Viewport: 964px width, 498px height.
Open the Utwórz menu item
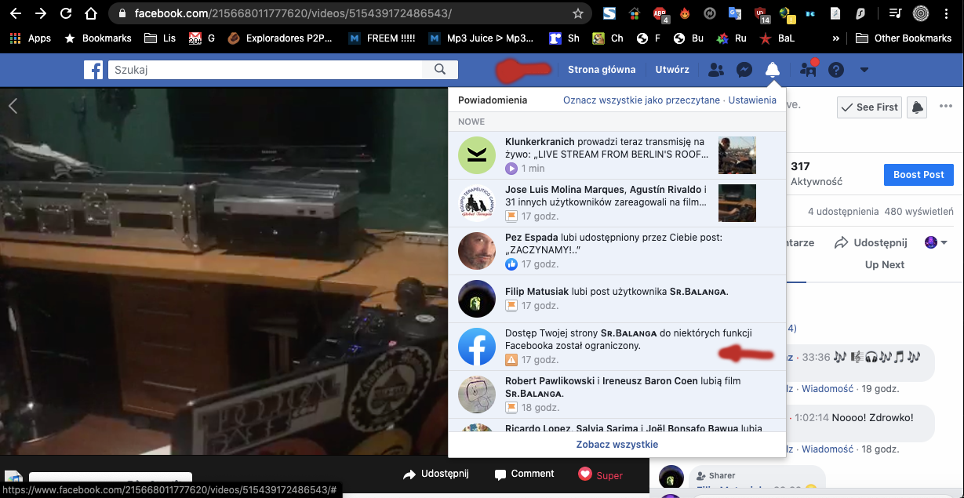coord(672,70)
